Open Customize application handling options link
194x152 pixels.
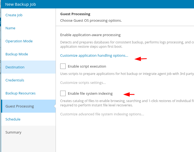point(94,56)
